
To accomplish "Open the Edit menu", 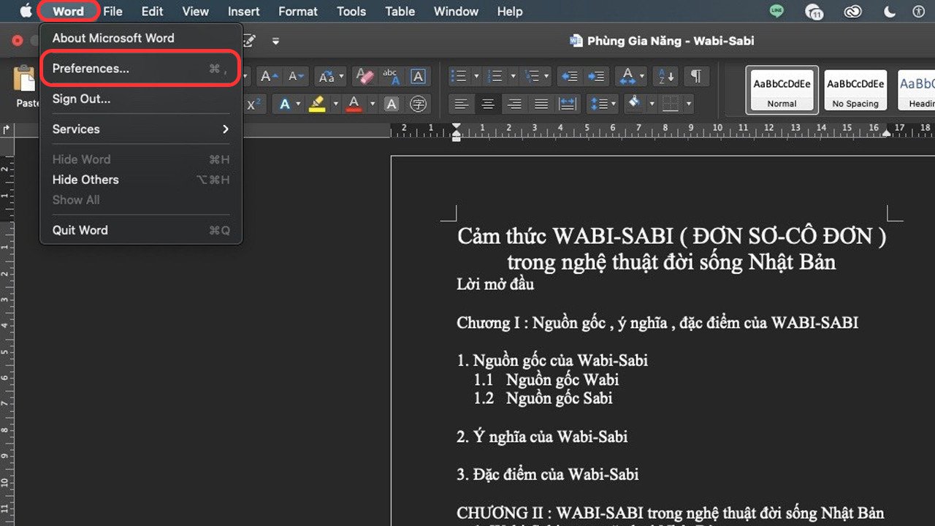I will coord(152,11).
